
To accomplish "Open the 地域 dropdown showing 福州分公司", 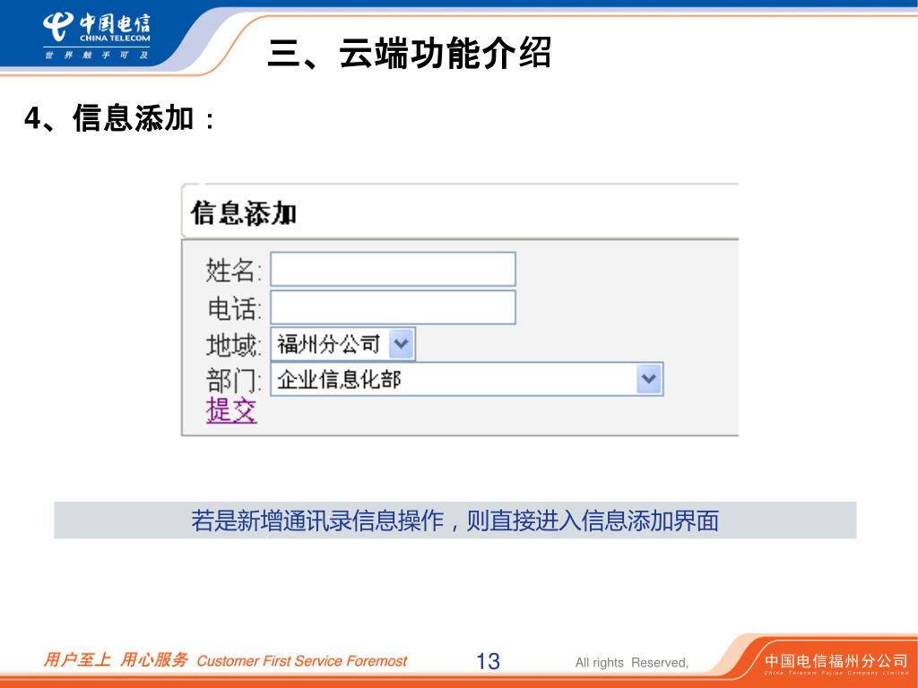I will 342,344.
